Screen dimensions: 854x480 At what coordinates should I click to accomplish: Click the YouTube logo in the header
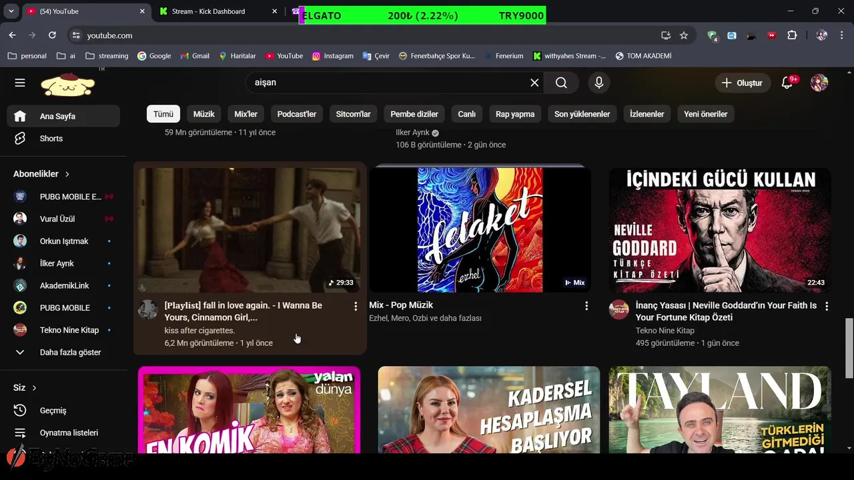click(68, 84)
